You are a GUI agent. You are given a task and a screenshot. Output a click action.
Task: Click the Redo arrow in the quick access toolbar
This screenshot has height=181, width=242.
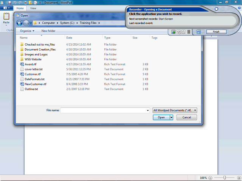point(20,3)
